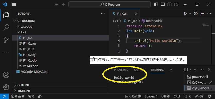This screenshot has width=215, height=99.
Task: Change indentation via Spaces: 4
Action: coord(151,96)
